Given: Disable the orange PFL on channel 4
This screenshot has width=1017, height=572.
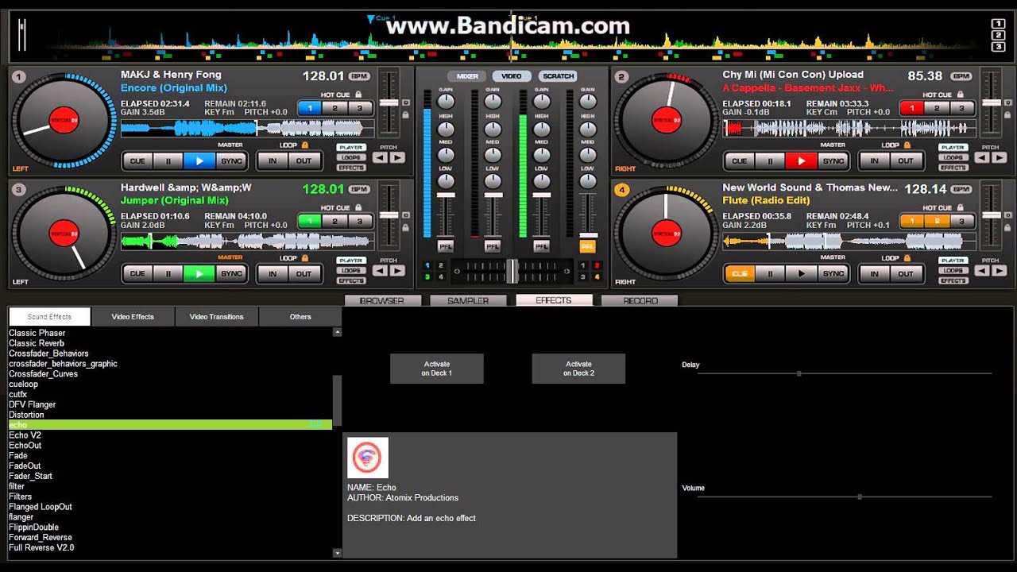Looking at the screenshot, I should point(587,246).
